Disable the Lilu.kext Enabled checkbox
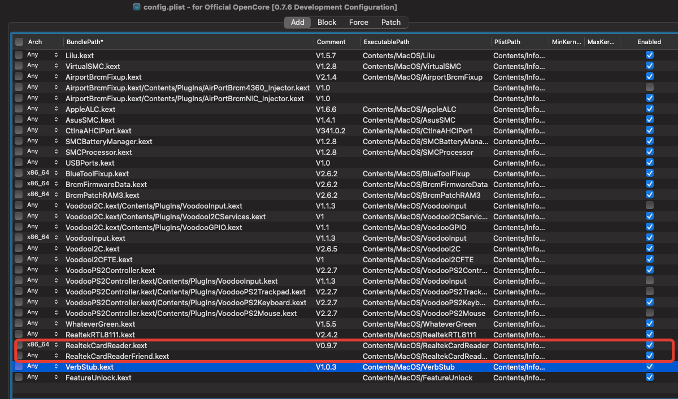The image size is (678, 399). point(650,55)
